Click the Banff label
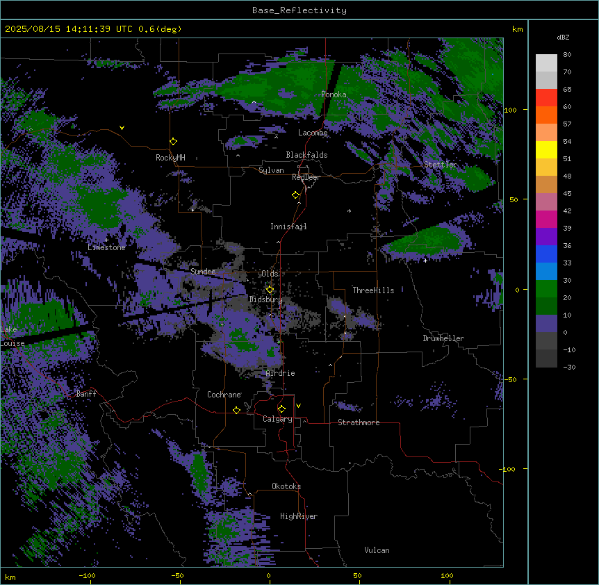The height and width of the screenshot is (585, 599). pos(86,394)
